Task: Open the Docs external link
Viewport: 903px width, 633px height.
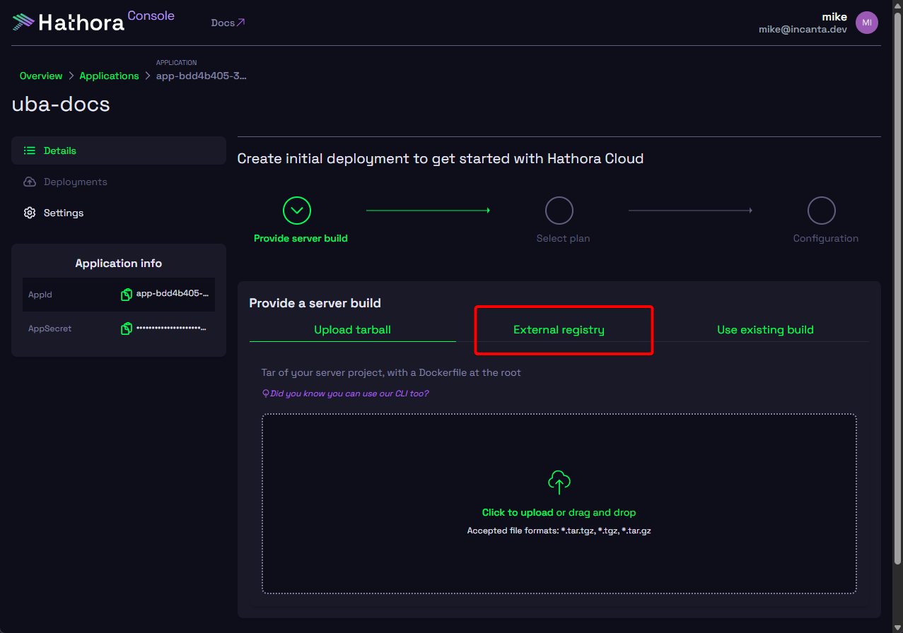Action: coord(228,23)
